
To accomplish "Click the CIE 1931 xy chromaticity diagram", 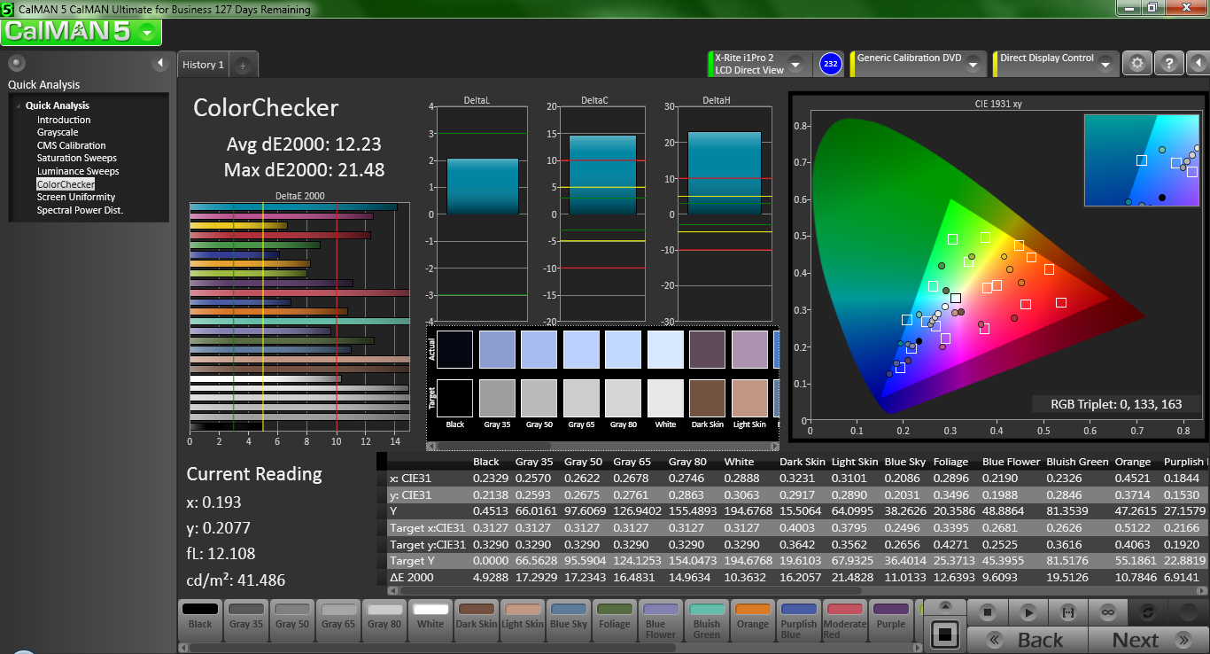I will point(997,266).
